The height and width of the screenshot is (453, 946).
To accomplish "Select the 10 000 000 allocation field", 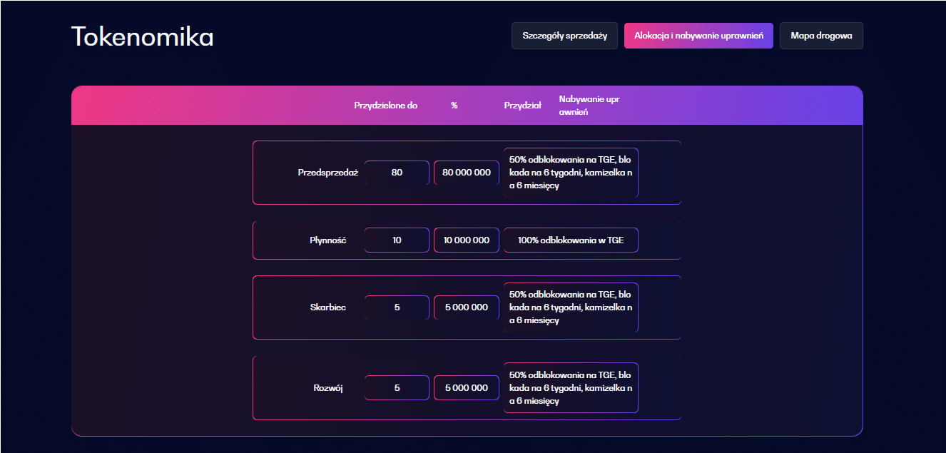I will tap(466, 240).
